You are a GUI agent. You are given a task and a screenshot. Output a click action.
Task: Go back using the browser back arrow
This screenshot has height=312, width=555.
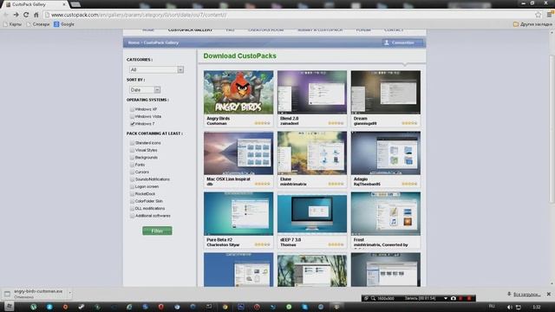pyautogui.click(x=6, y=15)
